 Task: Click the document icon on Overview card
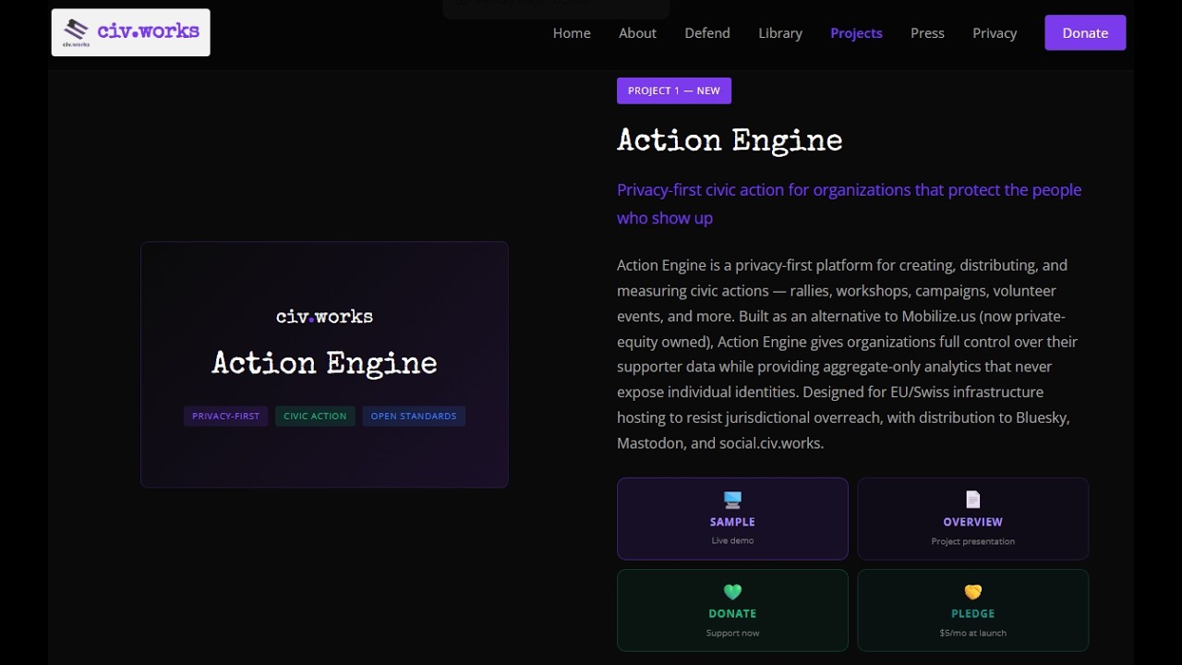(972, 500)
